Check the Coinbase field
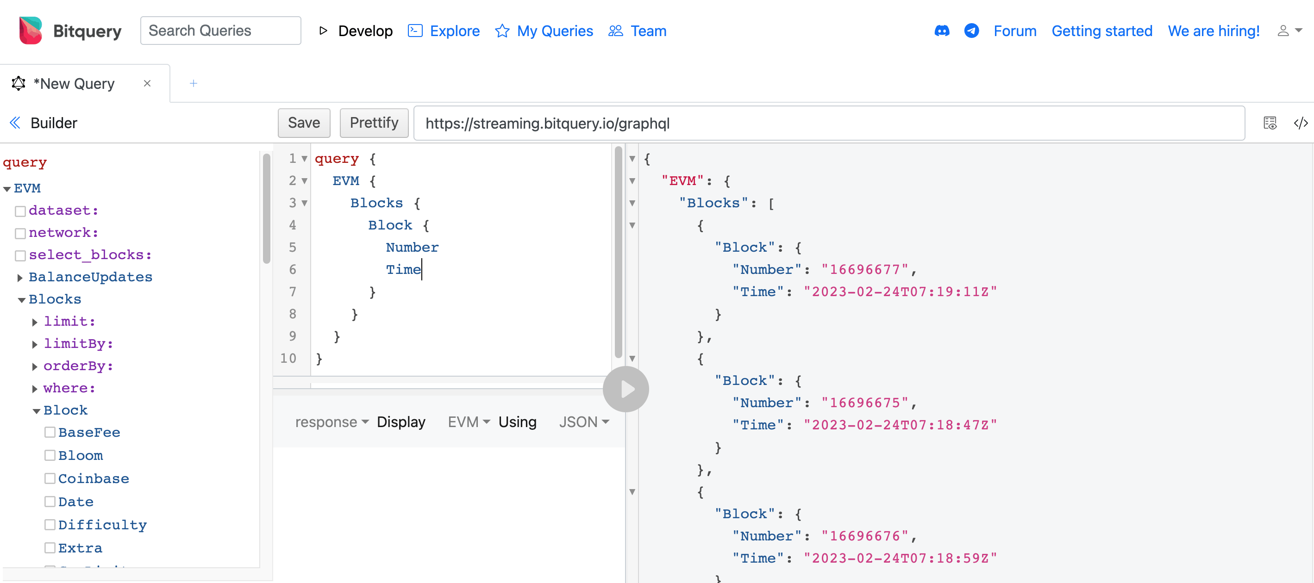 pyautogui.click(x=50, y=478)
